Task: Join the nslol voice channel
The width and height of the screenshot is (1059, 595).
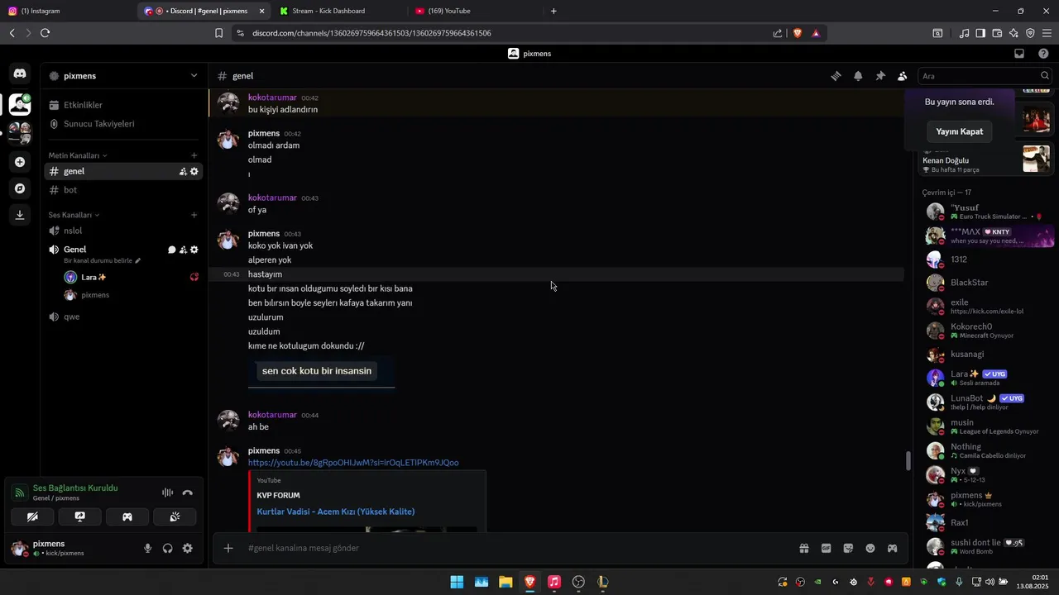Action: (123, 231)
